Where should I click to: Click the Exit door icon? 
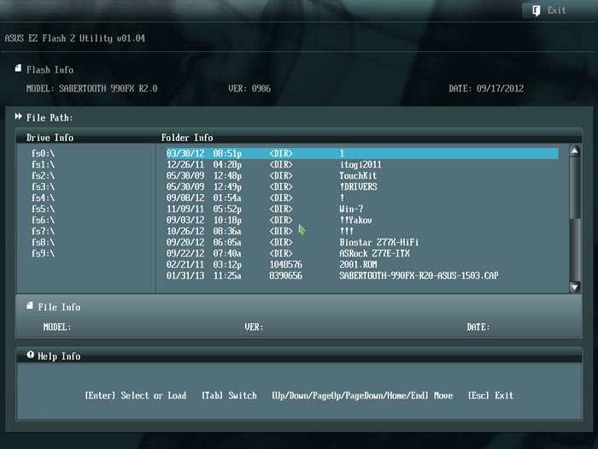536,10
